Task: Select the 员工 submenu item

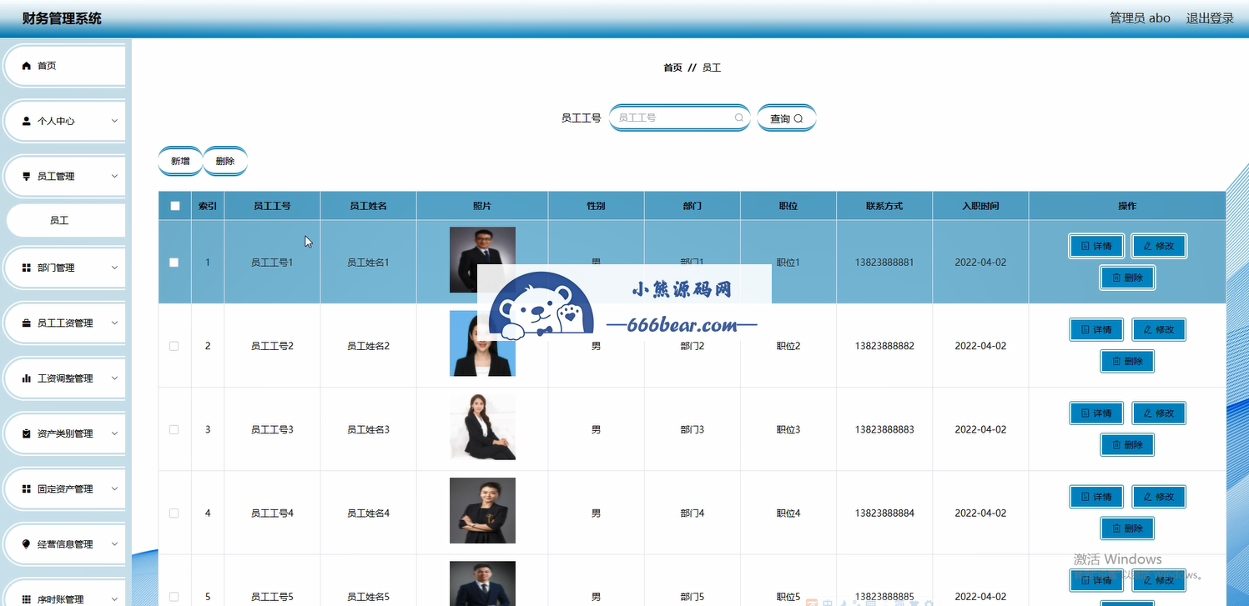Action: click(x=66, y=221)
